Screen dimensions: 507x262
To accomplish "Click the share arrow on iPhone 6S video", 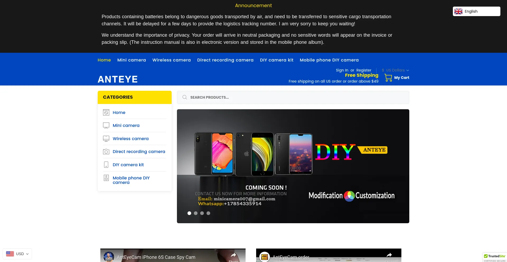I will pos(234,255).
